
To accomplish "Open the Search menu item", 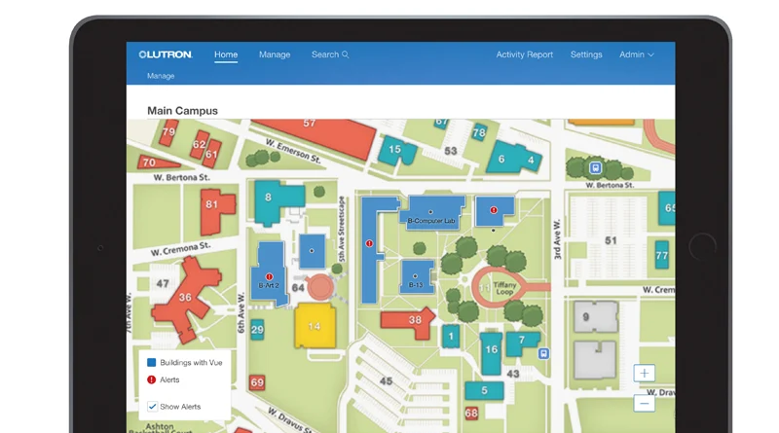I will [x=330, y=54].
